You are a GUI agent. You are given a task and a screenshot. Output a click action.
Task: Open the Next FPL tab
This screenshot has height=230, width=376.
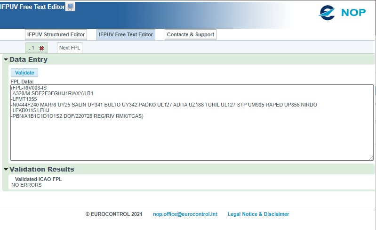70,48
